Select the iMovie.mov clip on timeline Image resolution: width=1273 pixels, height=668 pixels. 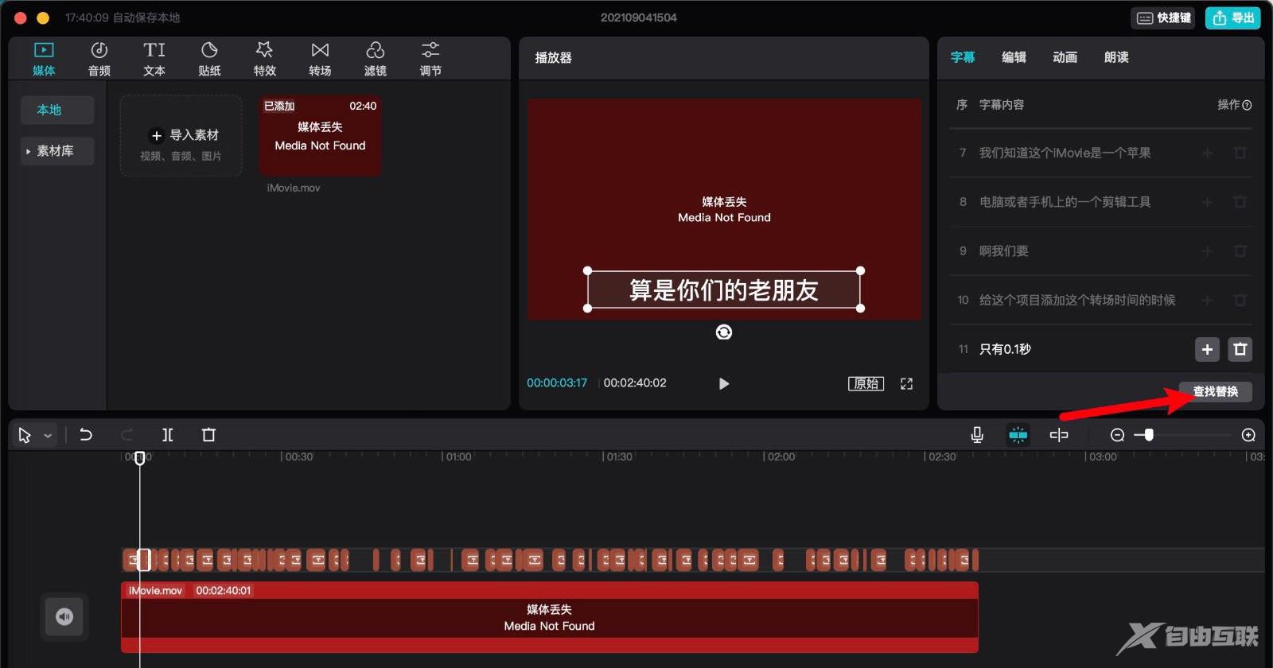[x=549, y=617]
